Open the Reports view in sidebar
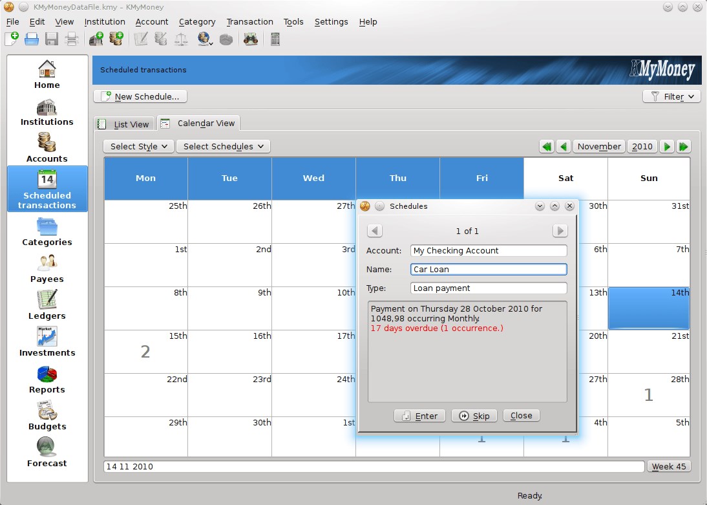 pos(47,380)
